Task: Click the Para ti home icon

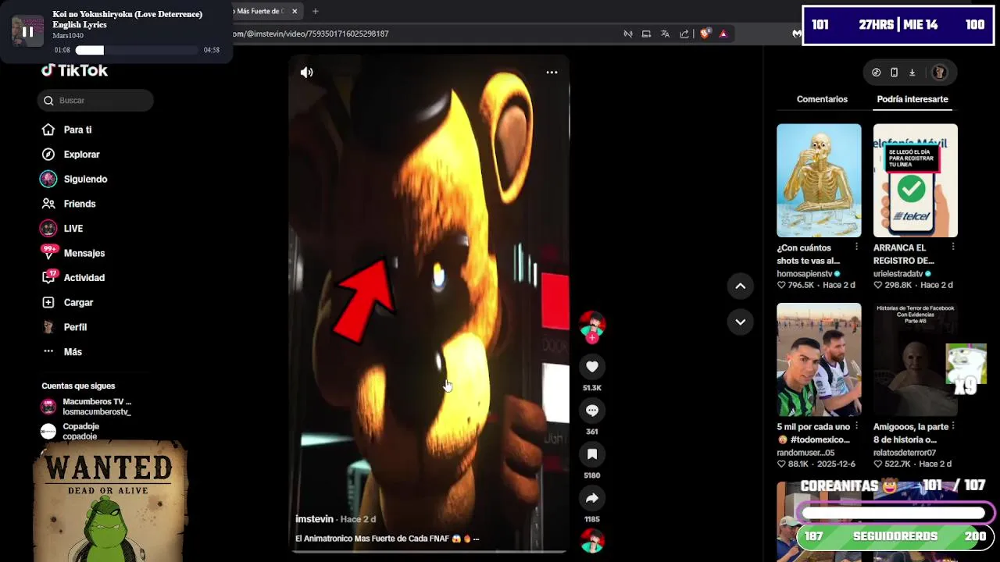Action: [x=48, y=130]
